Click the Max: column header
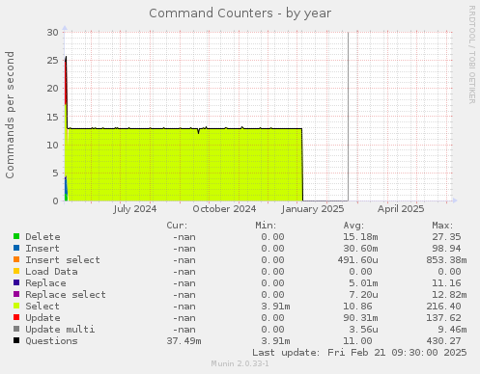This screenshot has width=480, height=374. pos(442,226)
